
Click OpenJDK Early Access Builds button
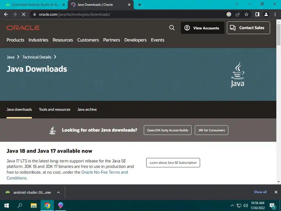click(x=168, y=130)
